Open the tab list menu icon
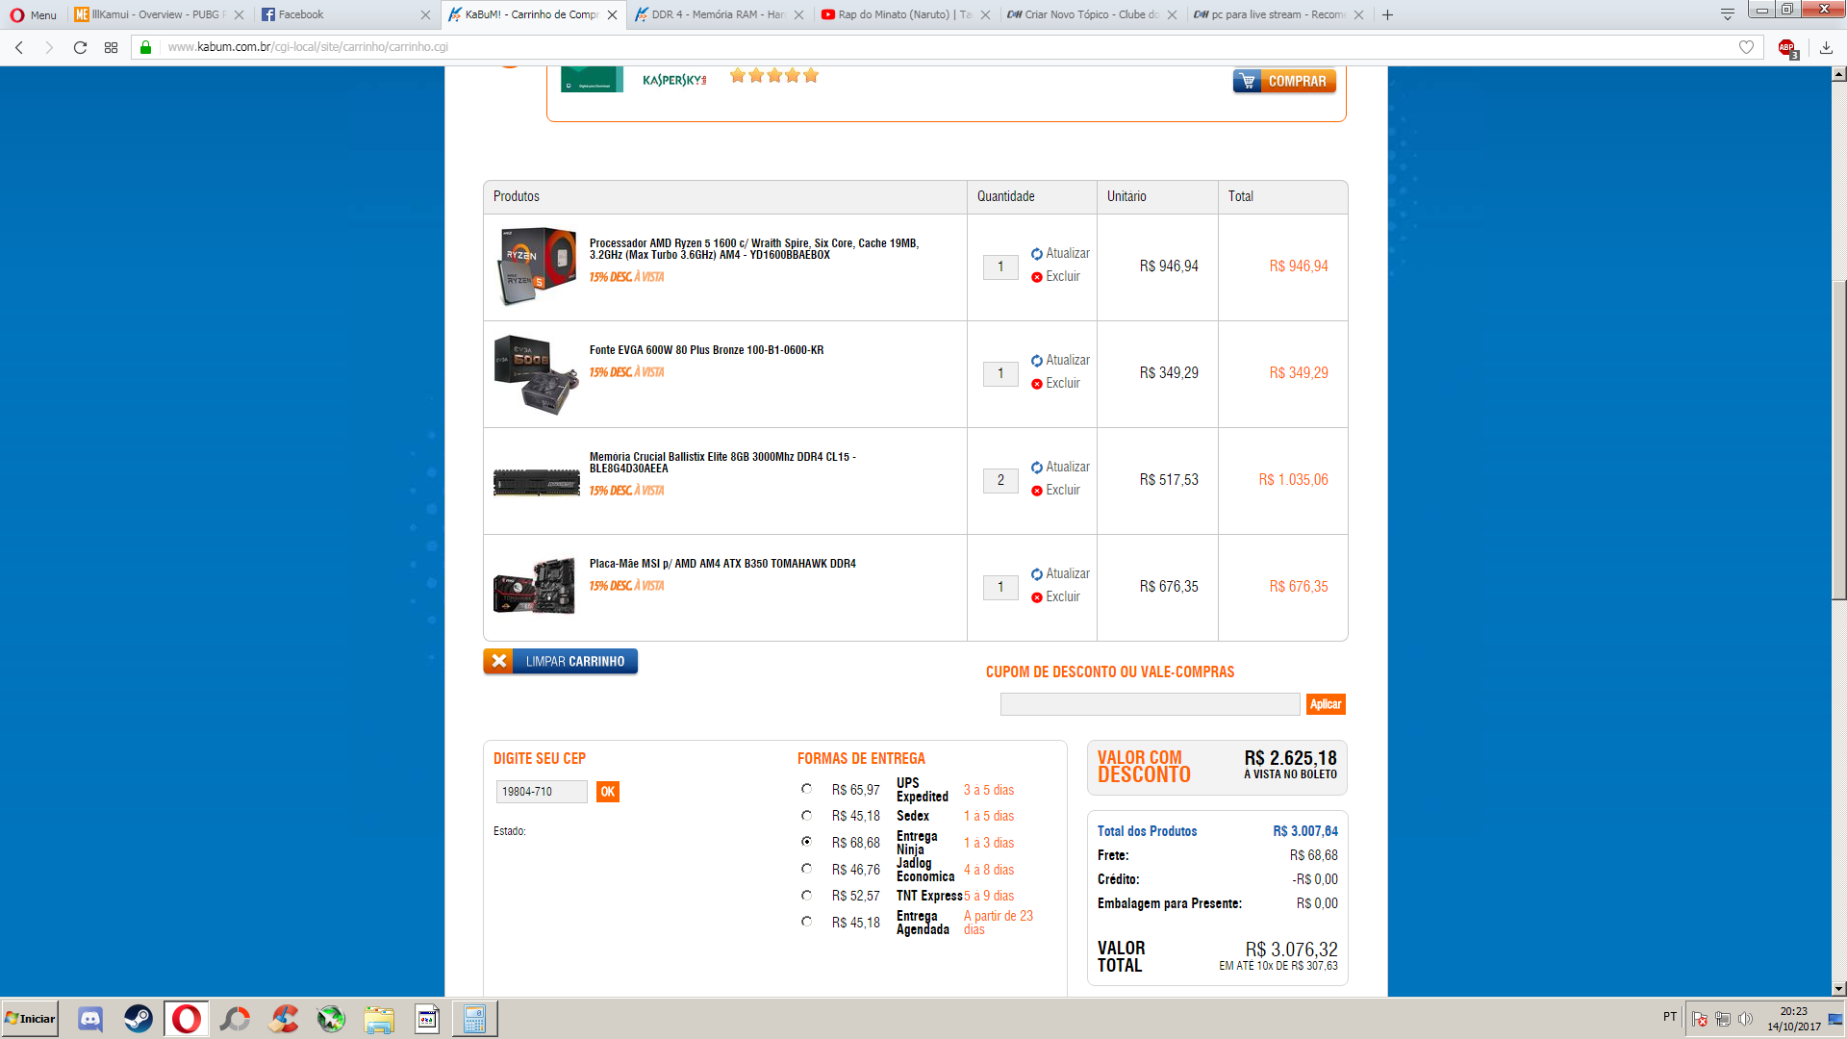1847x1039 pixels. (1728, 14)
